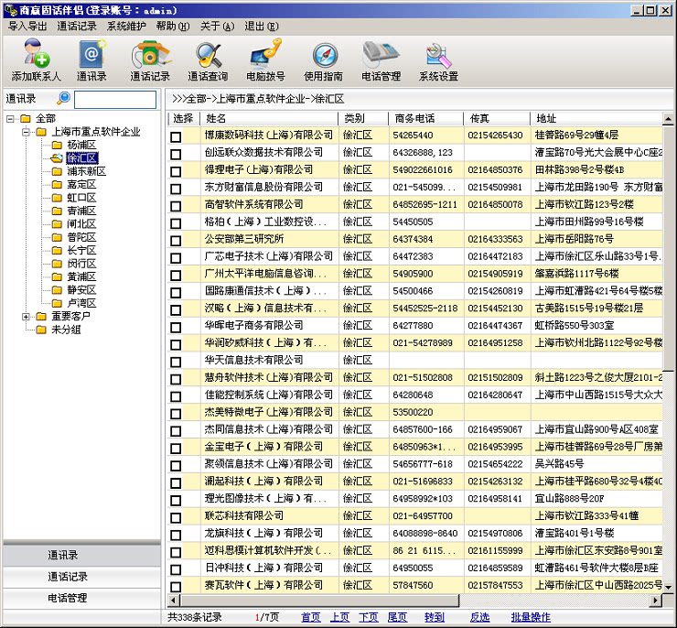The image size is (677, 628).
Task: Click the horizontal scrollbar left arrow
Action: tap(173, 600)
